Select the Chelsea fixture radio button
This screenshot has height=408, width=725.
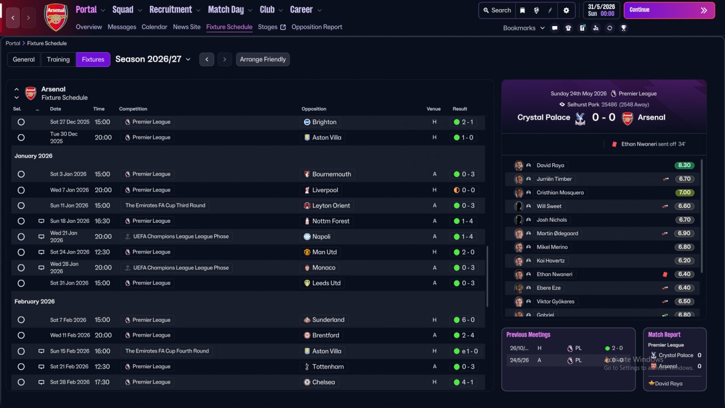(x=21, y=382)
